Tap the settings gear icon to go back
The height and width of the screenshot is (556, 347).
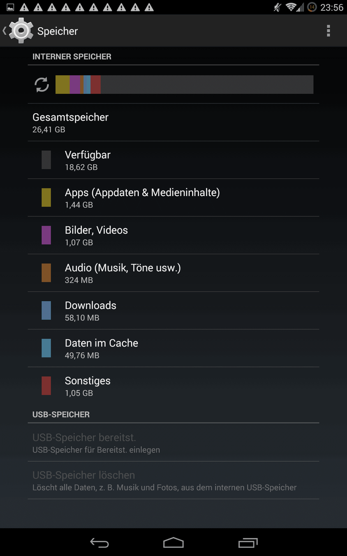21,31
